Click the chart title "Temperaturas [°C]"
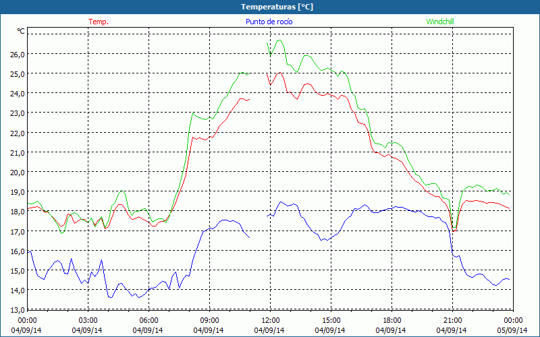The image size is (540, 337). coord(277,7)
